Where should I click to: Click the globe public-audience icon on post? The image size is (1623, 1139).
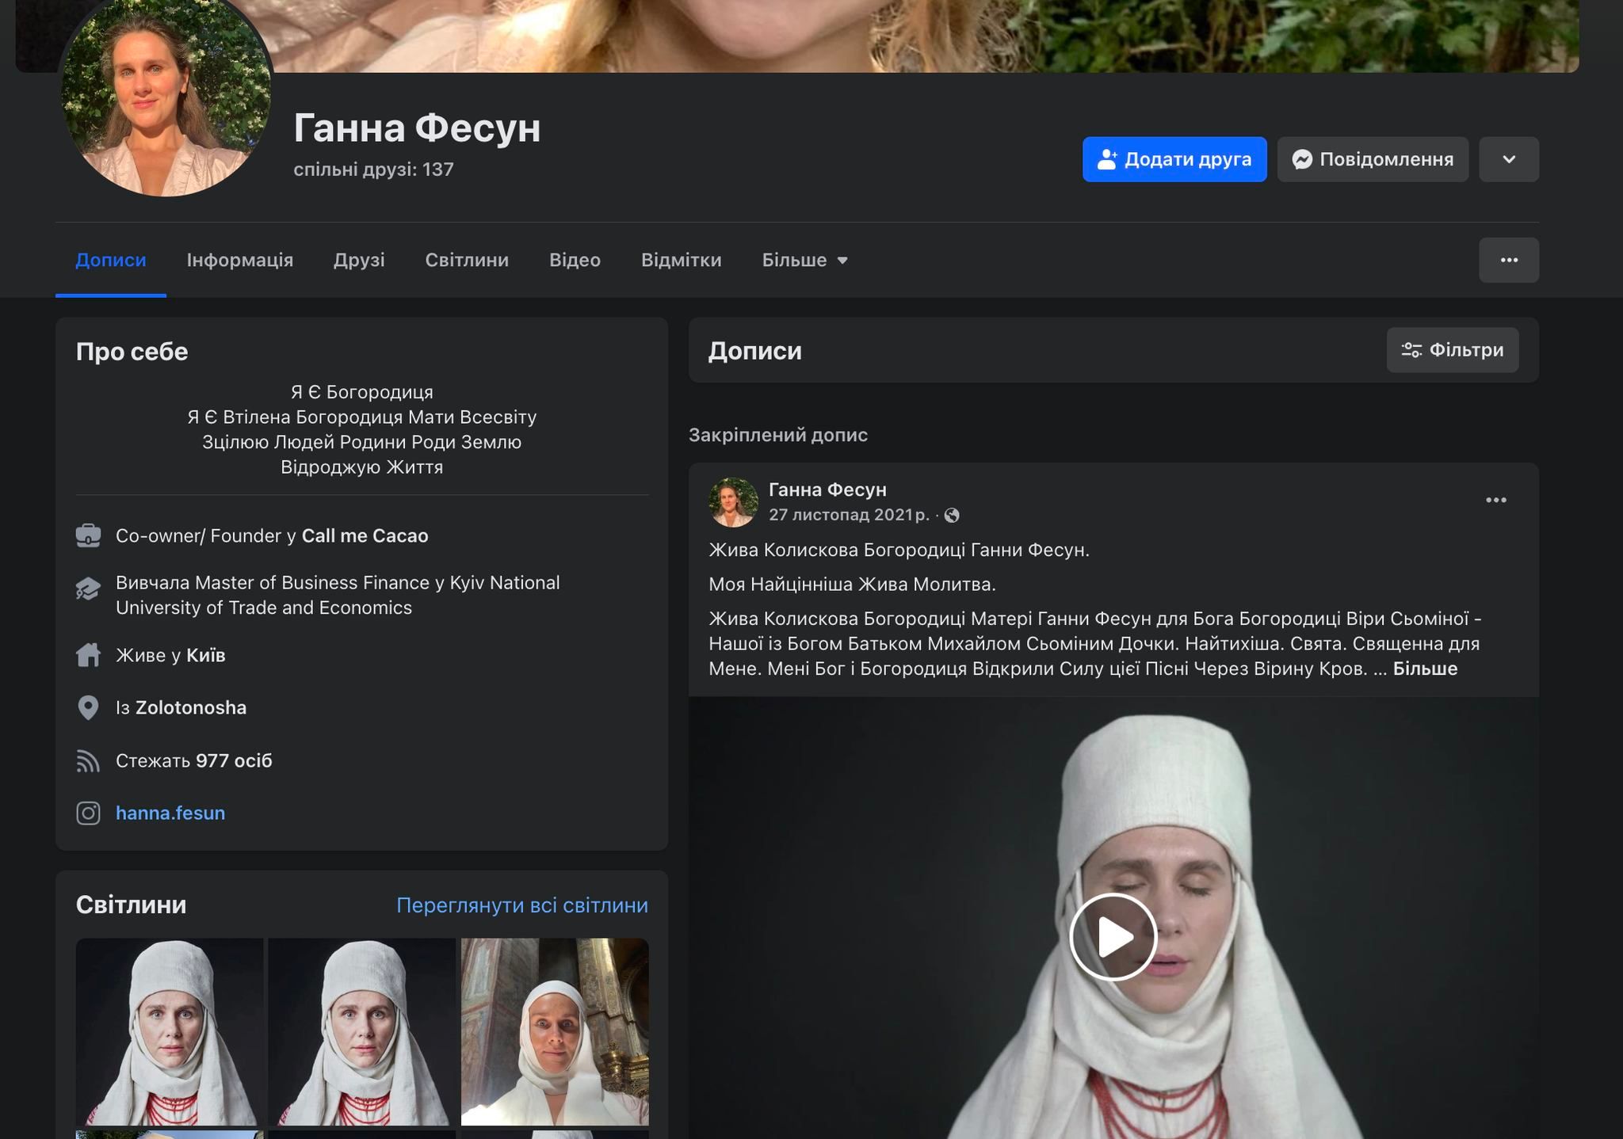click(x=953, y=516)
